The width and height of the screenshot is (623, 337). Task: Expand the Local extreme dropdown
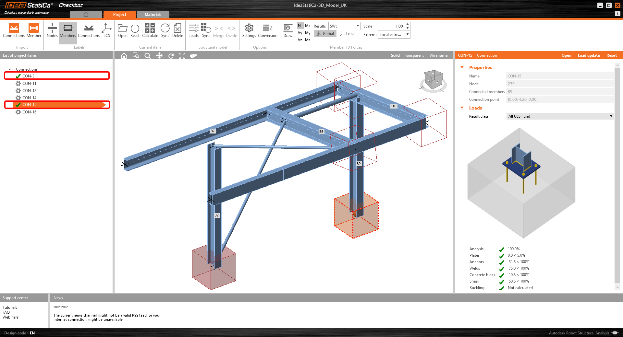(407, 34)
